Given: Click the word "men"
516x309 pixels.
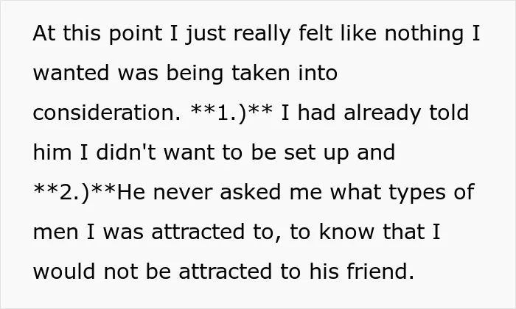Looking at the screenshot, I should (56, 232).
